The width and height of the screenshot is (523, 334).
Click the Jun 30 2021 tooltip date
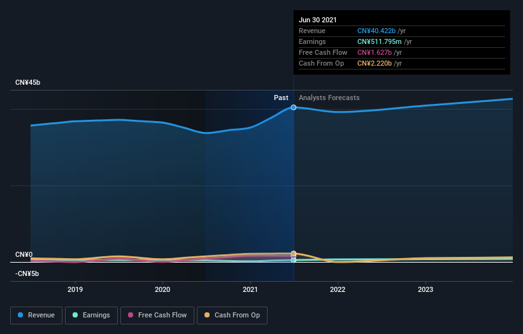pyautogui.click(x=317, y=20)
